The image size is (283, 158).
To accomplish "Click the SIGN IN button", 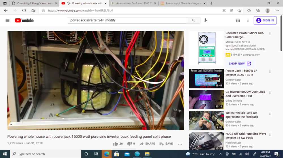I will pos(265,20).
